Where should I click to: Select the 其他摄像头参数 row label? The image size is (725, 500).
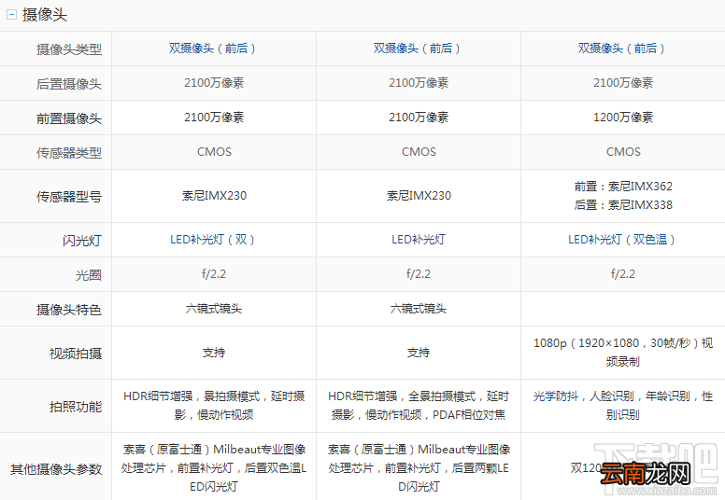pyautogui.click(x=56, y=469)
